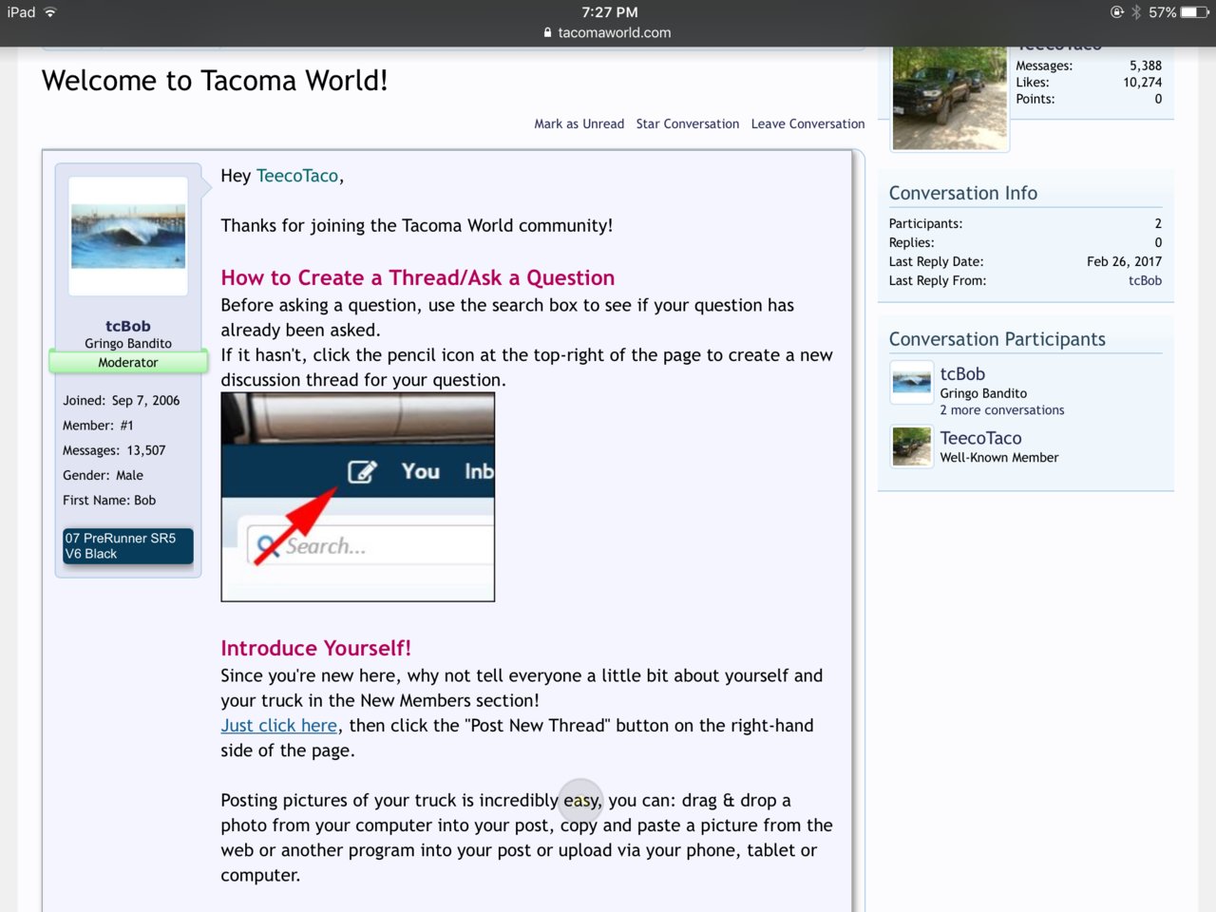Click Leave Conversation link

pos(807,123)
